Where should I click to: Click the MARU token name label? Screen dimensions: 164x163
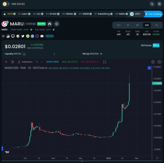(x=4, y=30)
